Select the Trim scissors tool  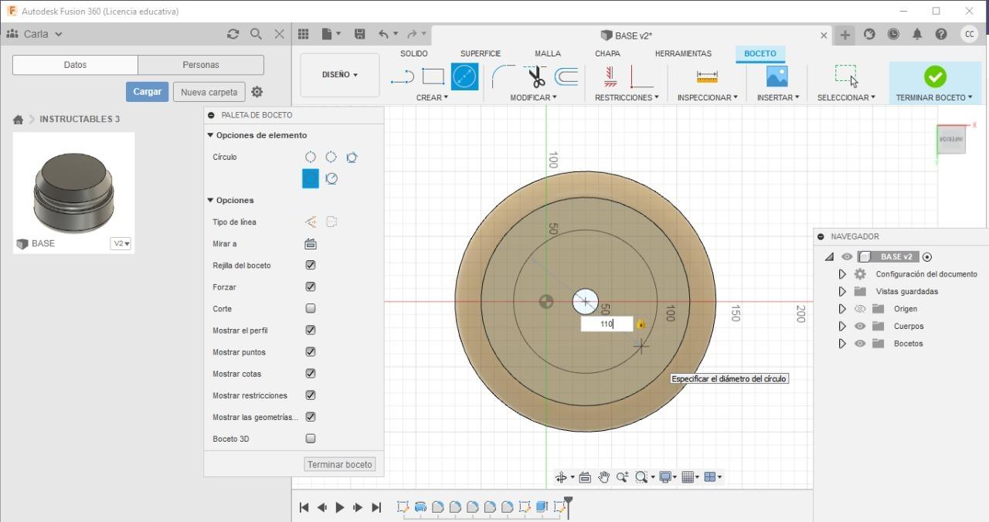(x=536, y=76)
